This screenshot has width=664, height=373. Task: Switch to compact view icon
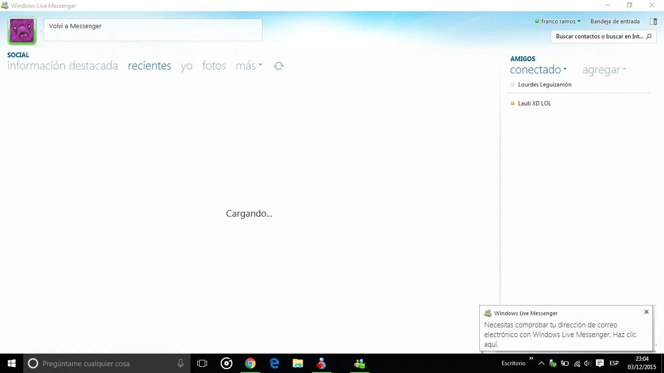point(653,21)
